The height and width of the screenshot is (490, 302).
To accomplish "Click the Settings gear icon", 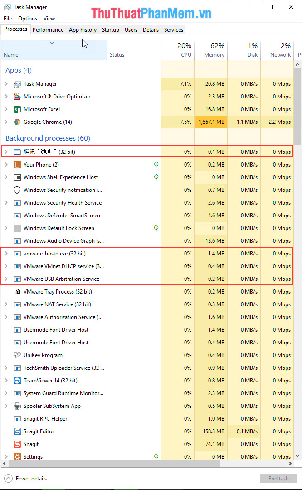I will 17,456.
